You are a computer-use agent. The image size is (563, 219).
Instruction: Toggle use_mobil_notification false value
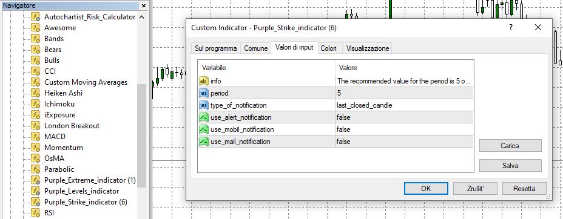coord(404,129)
